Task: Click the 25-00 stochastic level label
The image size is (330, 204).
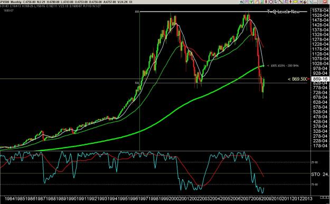Action: coord(315,162)
